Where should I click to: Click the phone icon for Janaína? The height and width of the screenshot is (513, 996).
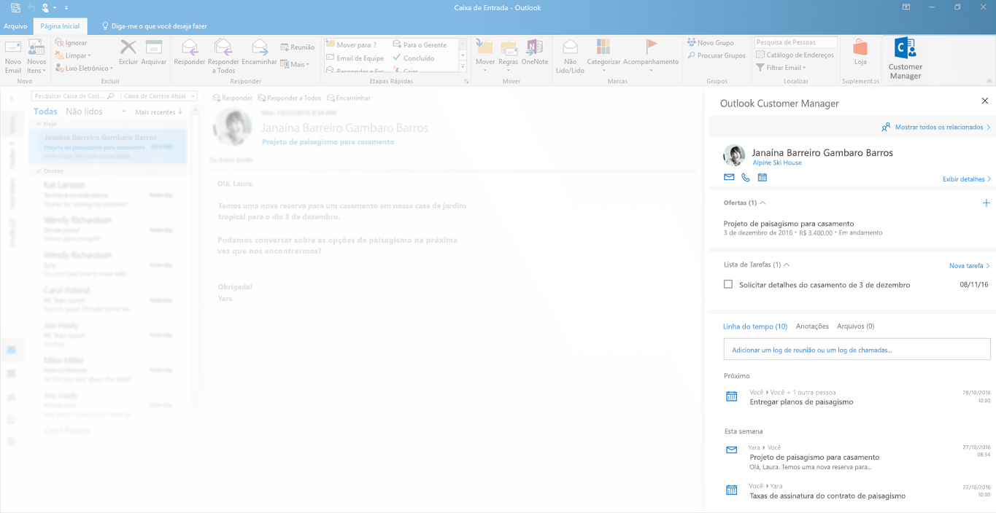point(744,177)
